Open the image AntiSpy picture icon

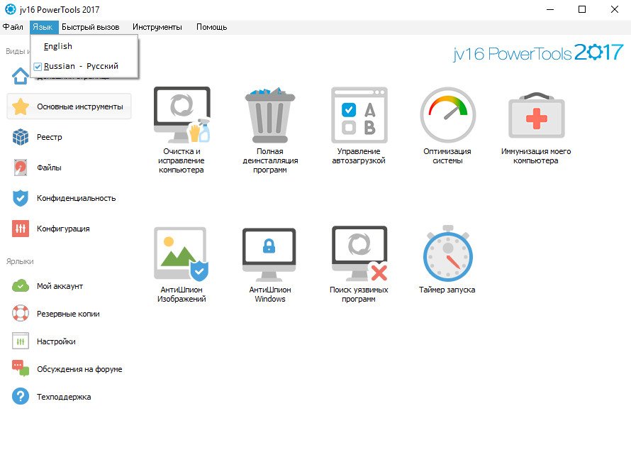(181, 253)
